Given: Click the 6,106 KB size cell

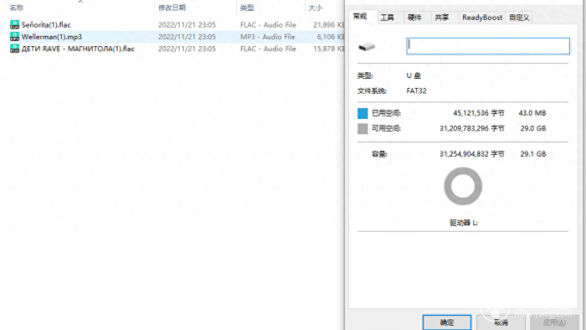Looking at the screenshot, I should [331, 37].
